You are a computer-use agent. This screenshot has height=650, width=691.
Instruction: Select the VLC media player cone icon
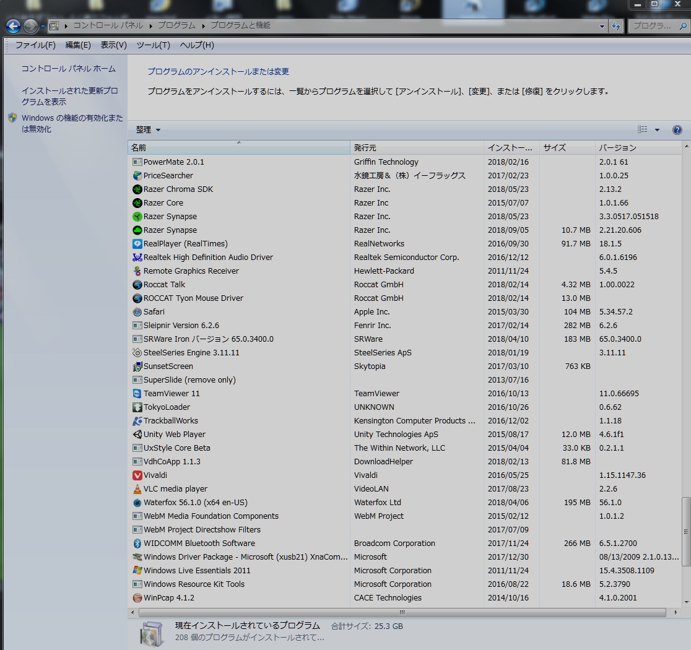coord(137,489)
